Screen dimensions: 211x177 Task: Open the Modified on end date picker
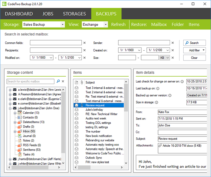(79, 58)
